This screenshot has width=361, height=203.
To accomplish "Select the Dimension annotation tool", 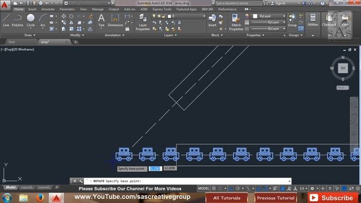I will (x=115, y=20).
